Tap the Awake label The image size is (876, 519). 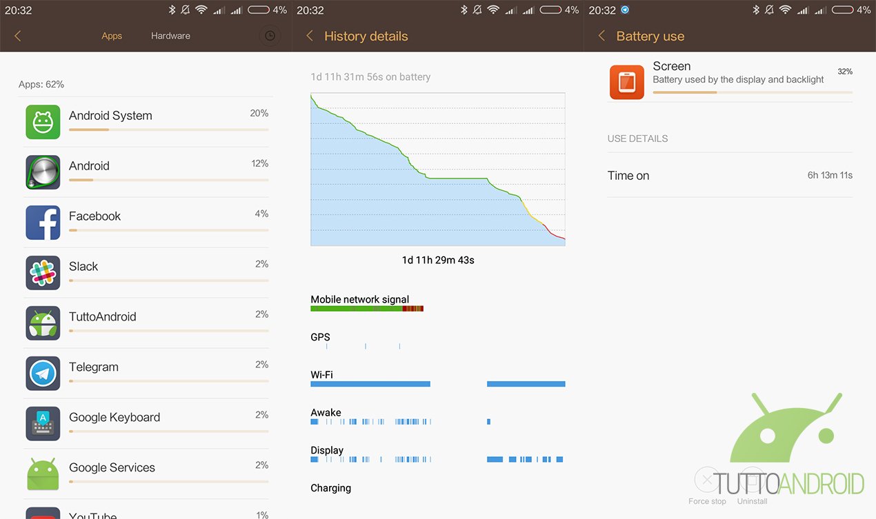click(x=326, y=413)
